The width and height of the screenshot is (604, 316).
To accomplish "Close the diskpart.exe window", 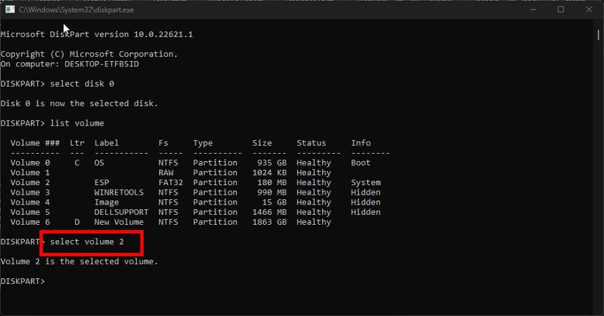I will coord(589,9).
